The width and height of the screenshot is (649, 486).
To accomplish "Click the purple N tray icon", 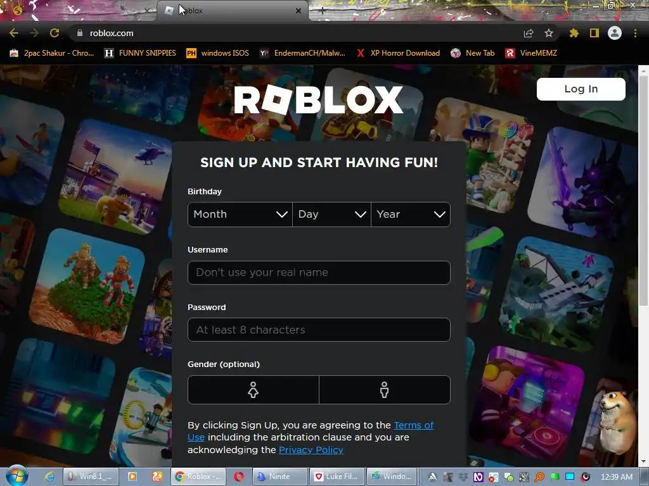I will click(478, 477).
